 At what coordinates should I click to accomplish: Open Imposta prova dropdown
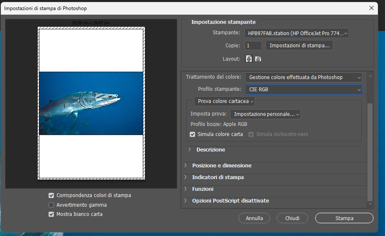(x=265, y=114)
